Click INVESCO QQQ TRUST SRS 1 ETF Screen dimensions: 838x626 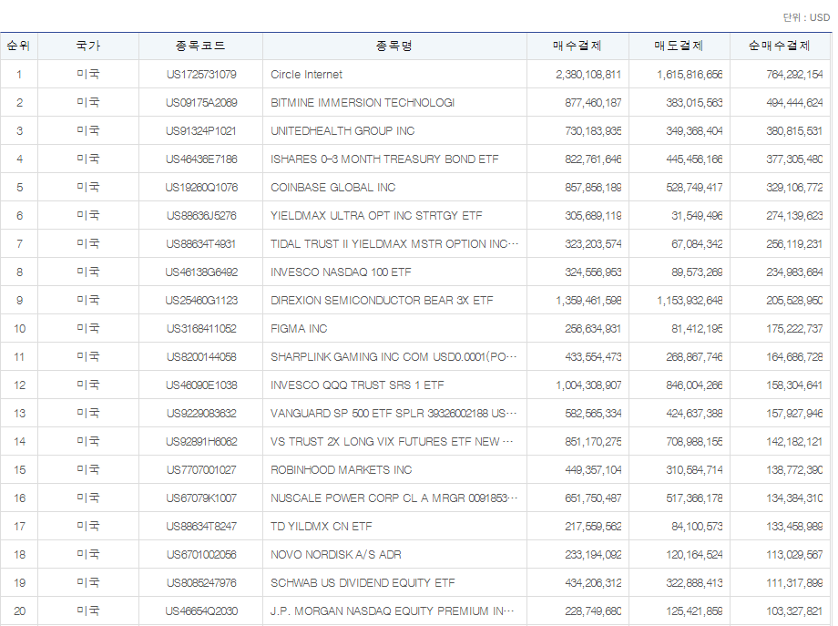(x=357, y=385)
